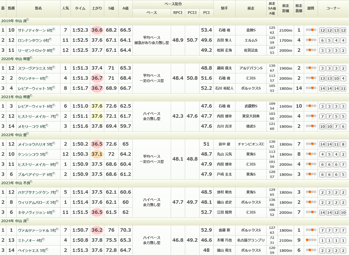Click the running-style arrow icon in ミトノオー's row

click(x=311, y=240)
